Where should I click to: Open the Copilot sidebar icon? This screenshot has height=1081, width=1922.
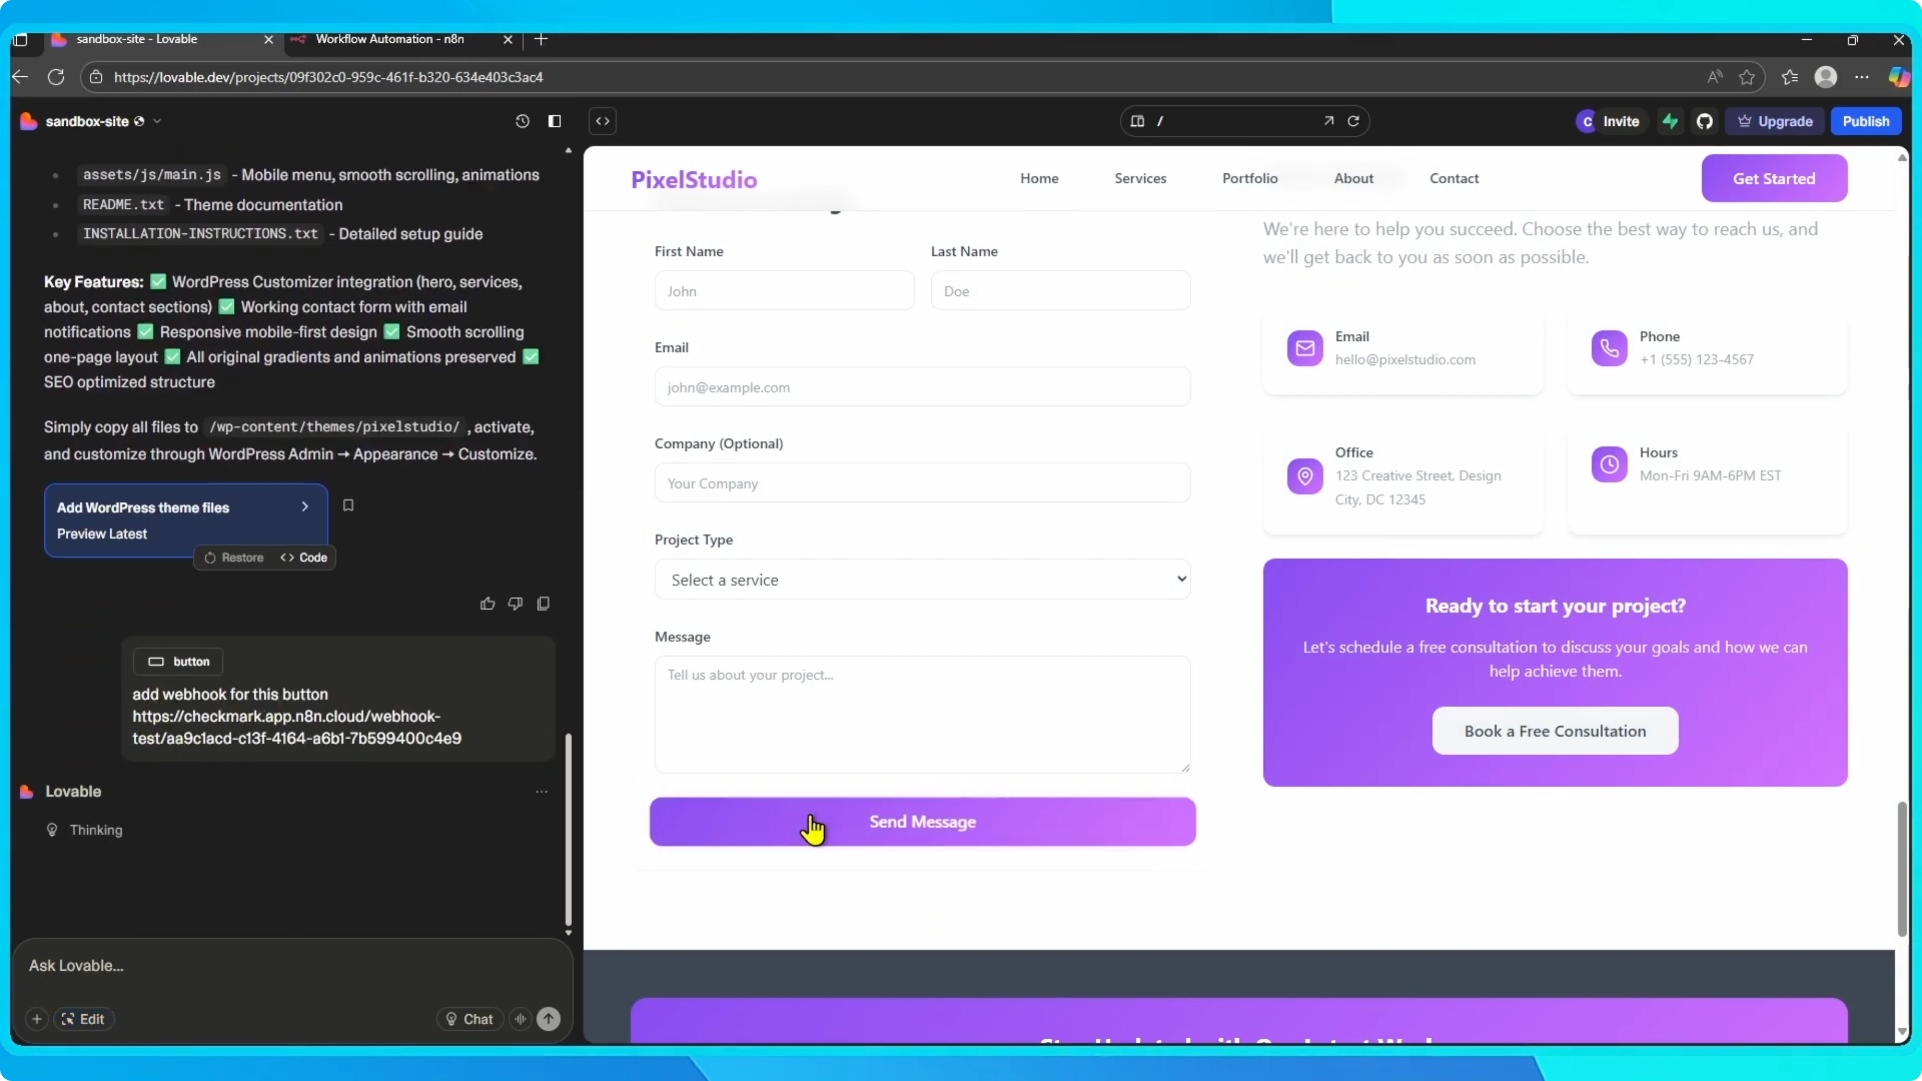(x=1900, y=77)
